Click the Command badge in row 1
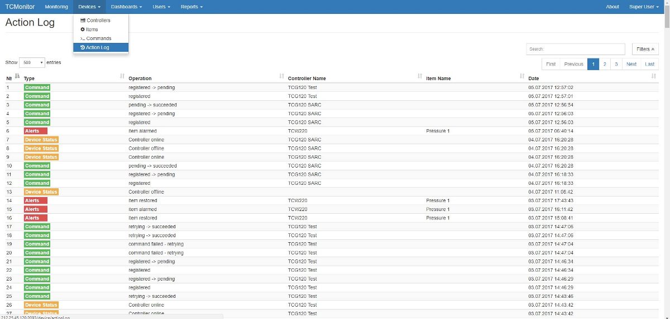Viewport: 670px width, 319px height. (x=37, y=87)
